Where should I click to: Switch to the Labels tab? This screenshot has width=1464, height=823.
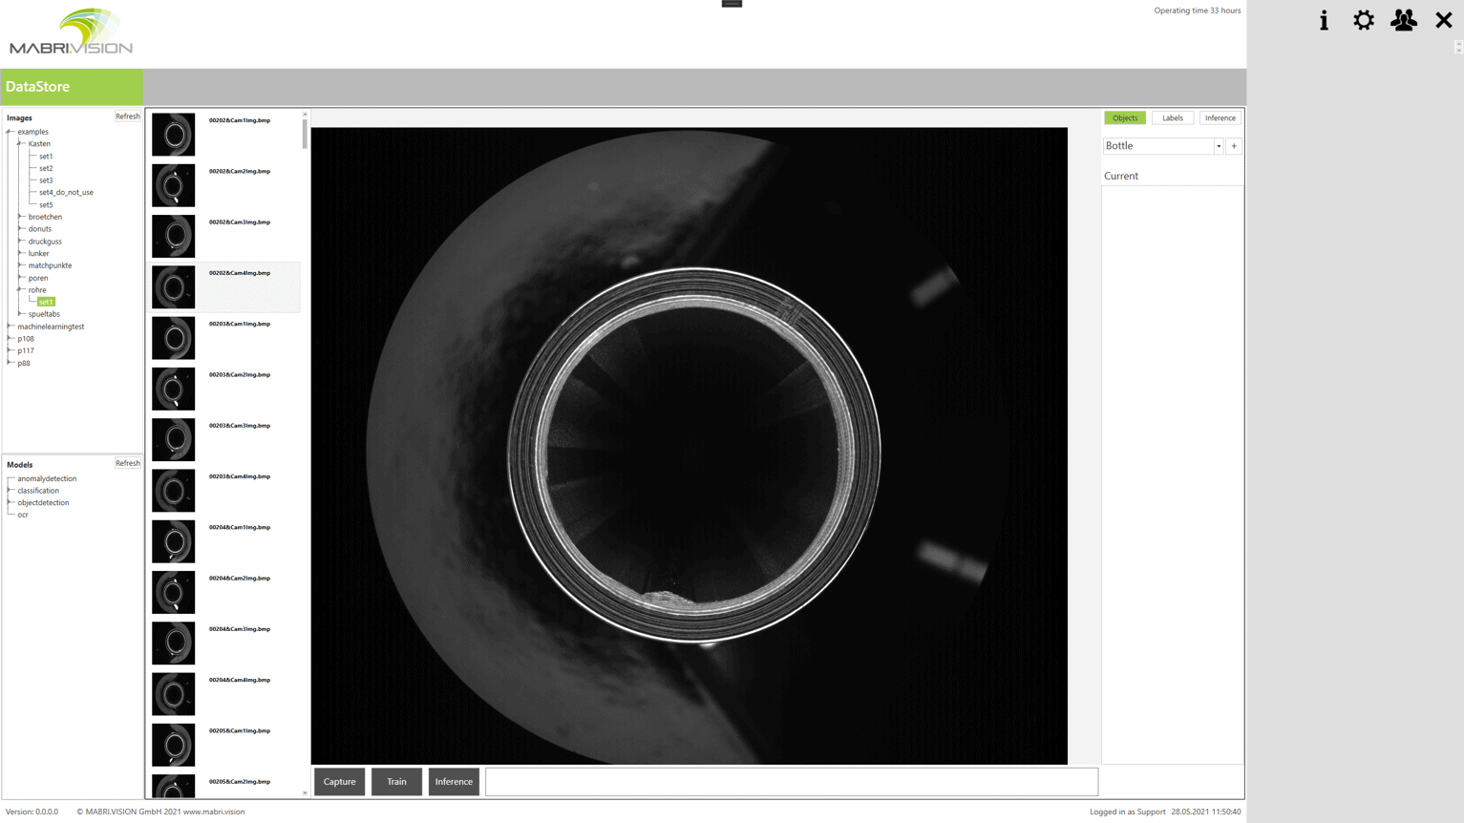coord(1172,118)
